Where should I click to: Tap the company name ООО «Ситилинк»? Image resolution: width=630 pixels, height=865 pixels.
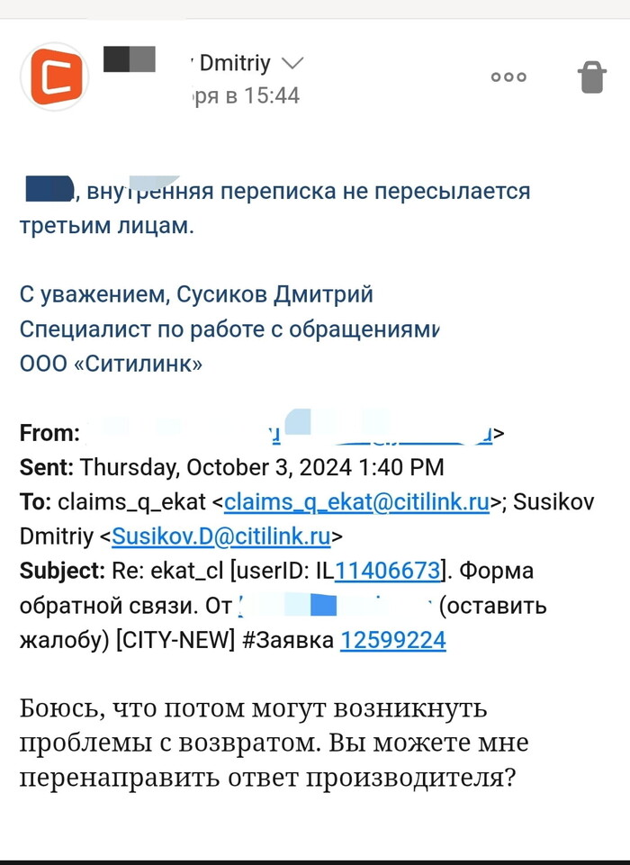click(111, 364)
